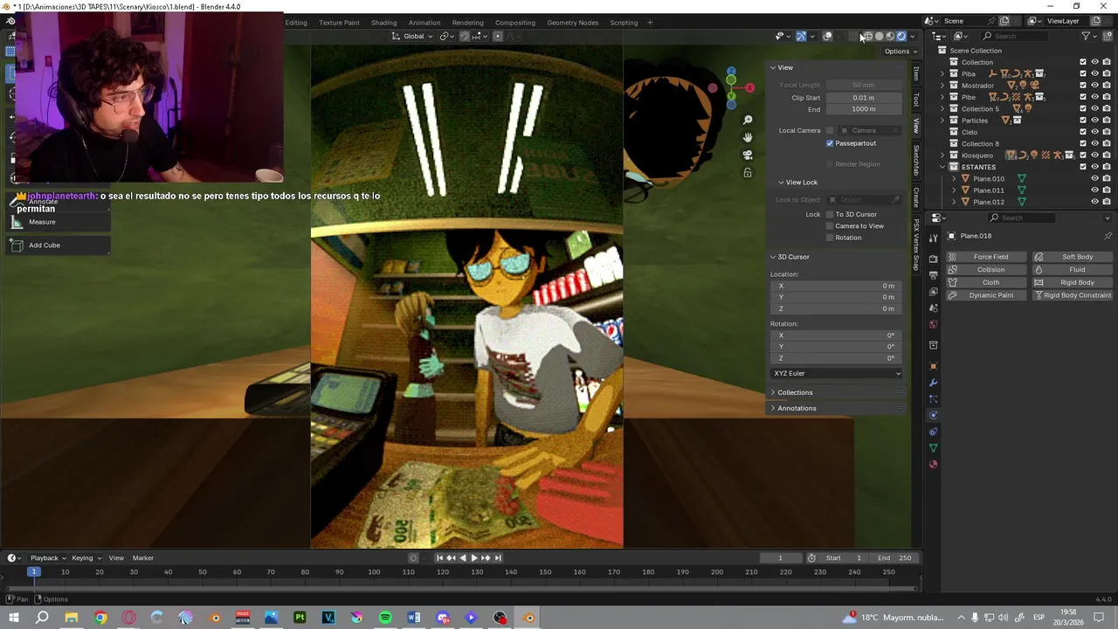
Task: Switch to solid viewport shading
Action: (x=880, y=36)
